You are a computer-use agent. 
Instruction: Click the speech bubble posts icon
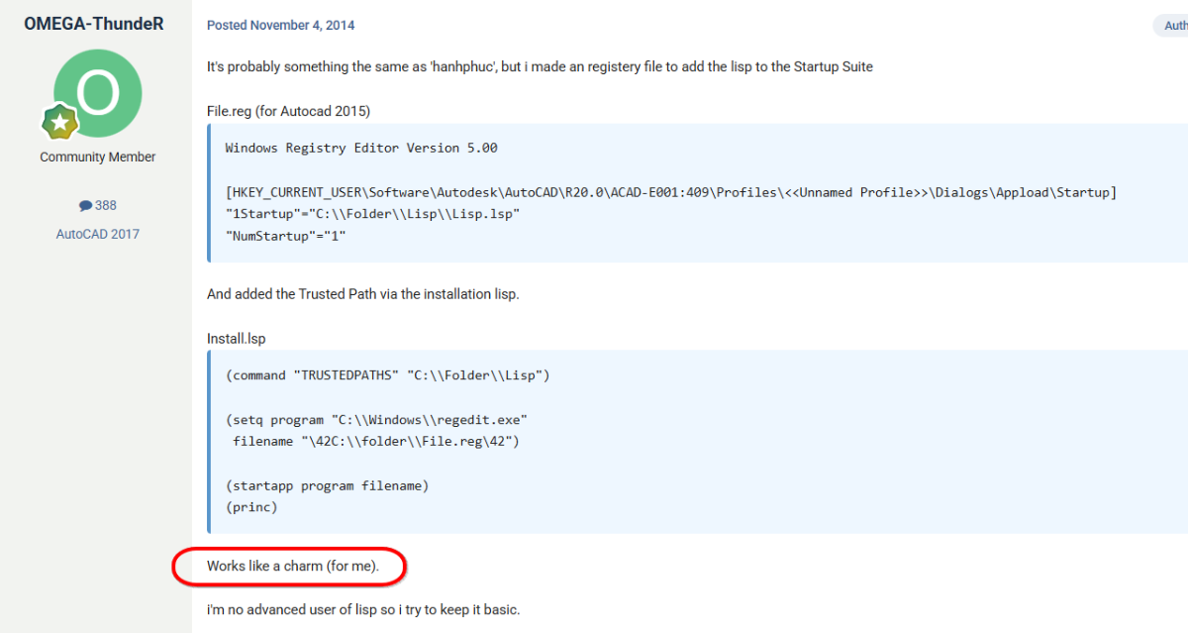(x=85, y=206)
